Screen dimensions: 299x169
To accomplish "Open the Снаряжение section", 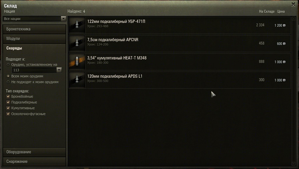I will coord(34,161).
